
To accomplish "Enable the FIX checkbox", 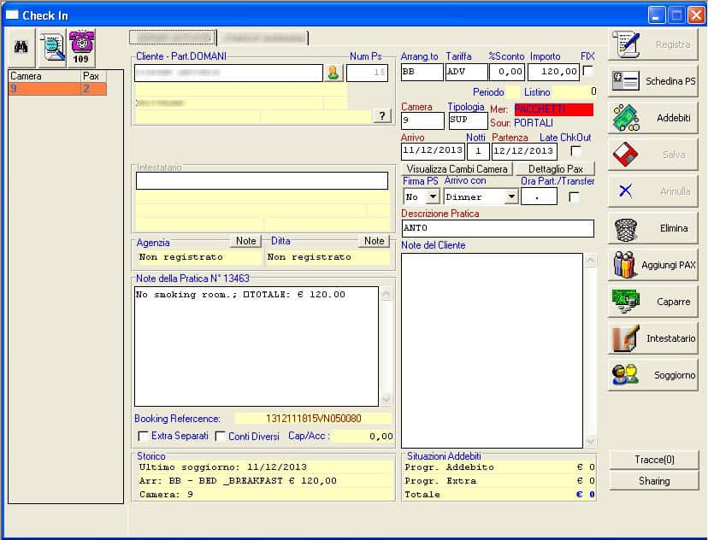I will [x=588, y=72].
